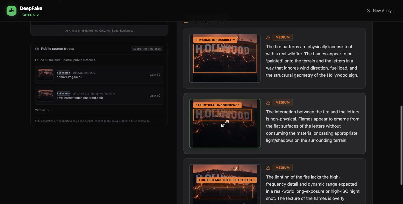View the cms.interestingengineering.com match
This screenshot has height=204, width=403.
click(155, 96)
